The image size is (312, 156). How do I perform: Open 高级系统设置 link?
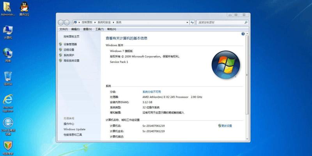(71, 60)
